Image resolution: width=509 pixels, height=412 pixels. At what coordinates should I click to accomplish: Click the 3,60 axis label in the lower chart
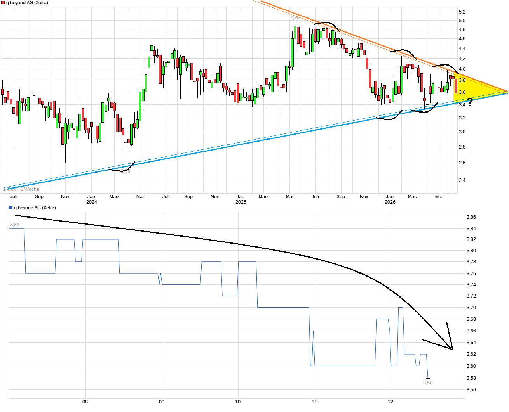coord(471,366)
